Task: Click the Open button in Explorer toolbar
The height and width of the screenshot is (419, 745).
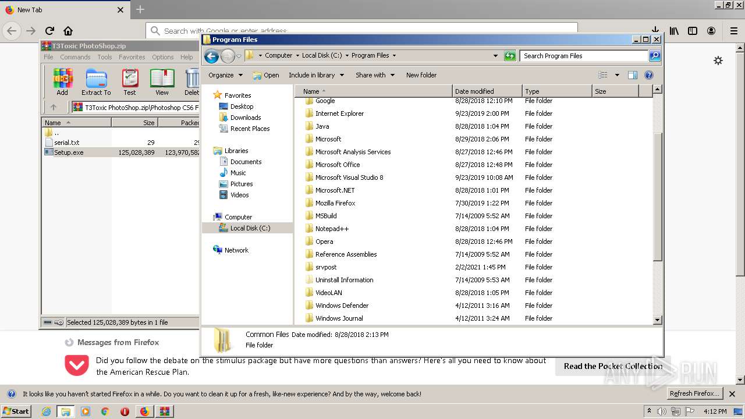Action: [266, 75]
